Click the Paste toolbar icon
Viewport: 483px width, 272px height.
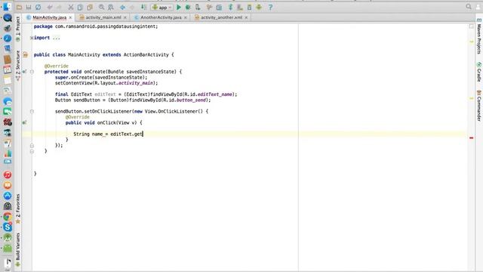(x=90, y=7)
